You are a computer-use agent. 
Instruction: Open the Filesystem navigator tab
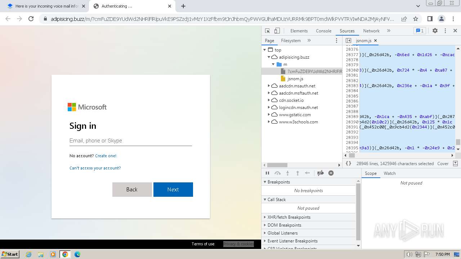[291, 41]
